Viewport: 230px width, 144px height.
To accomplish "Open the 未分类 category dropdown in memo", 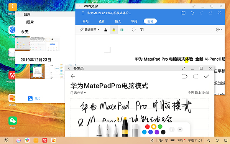I will tap(78, 93).
